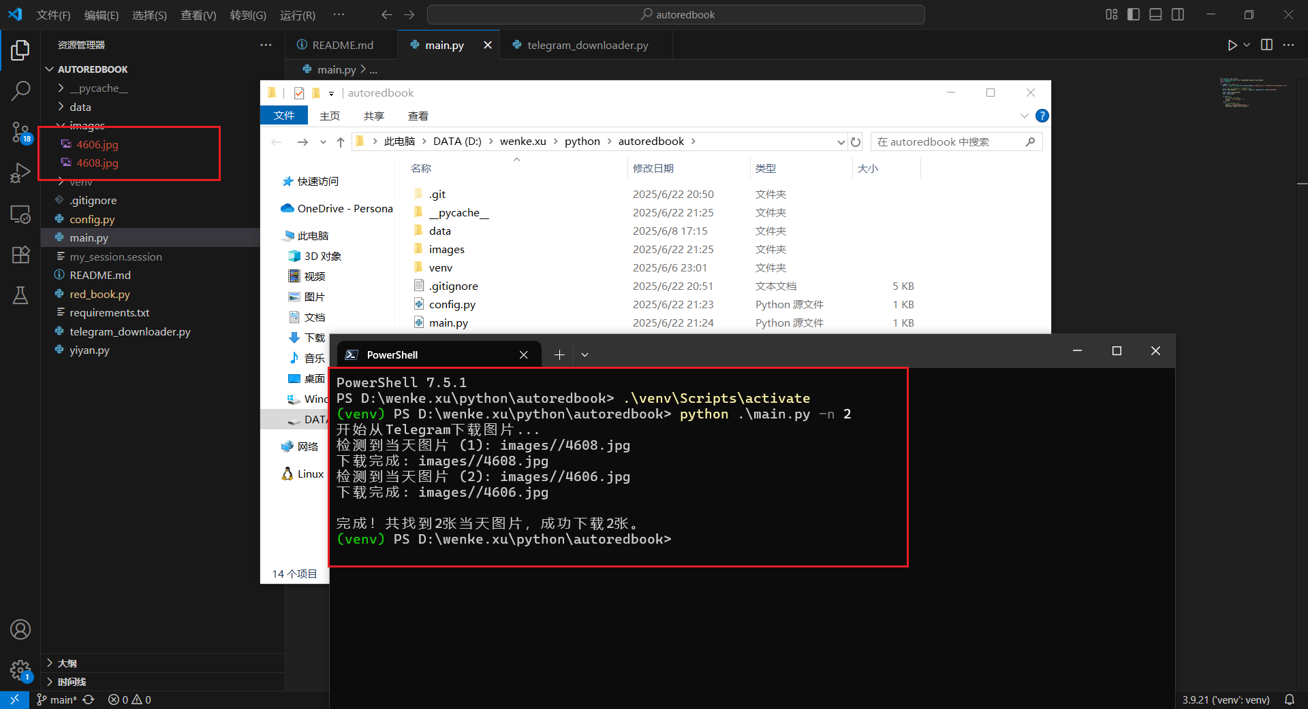Open the Testing flask view
Screen dimensions: 1308x709
20,295
